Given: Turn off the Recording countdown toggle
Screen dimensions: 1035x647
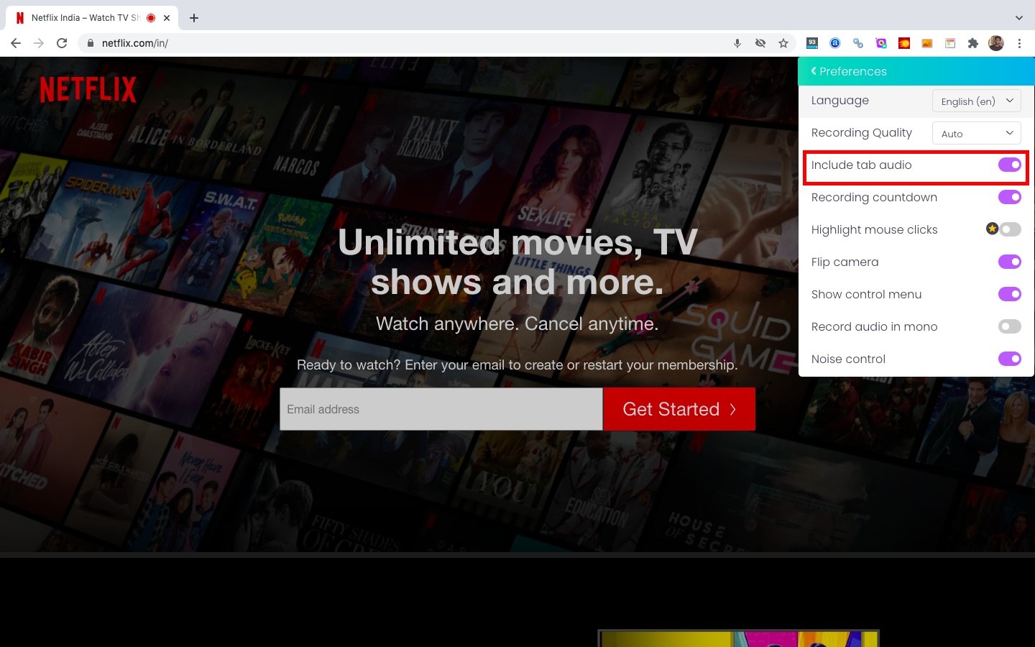Looking at the screenshot, I should [x=1010, y=197].
